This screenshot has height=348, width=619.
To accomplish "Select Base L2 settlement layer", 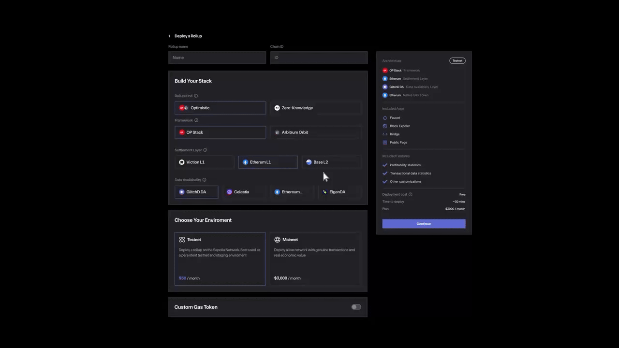I will [331, 162].
